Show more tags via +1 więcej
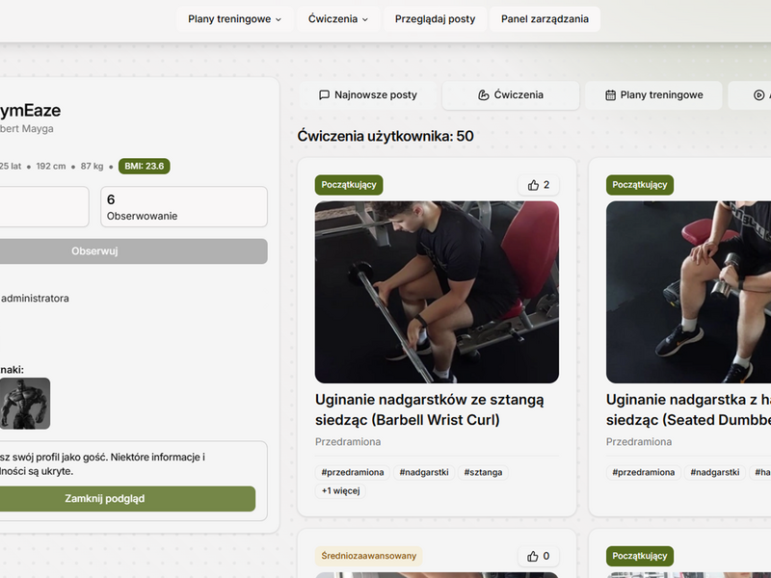 (x=340, y=491)
